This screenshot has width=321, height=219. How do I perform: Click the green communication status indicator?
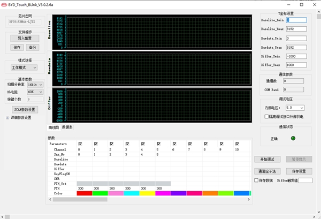pyautogui.click(x=293, y=138)
